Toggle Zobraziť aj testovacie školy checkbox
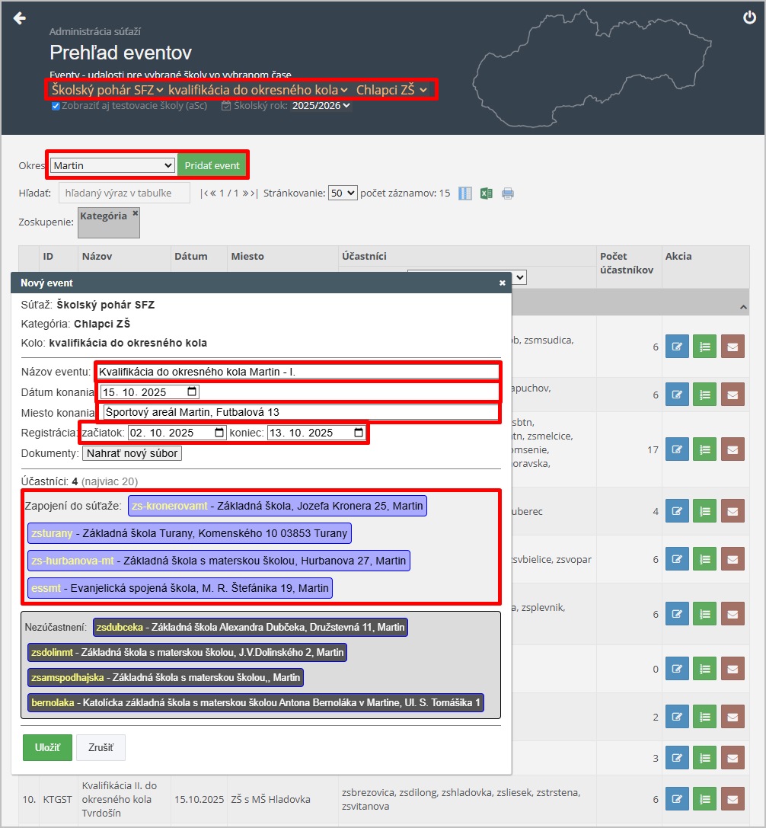This screenshot has width=766, height=828. click(56, 106)
